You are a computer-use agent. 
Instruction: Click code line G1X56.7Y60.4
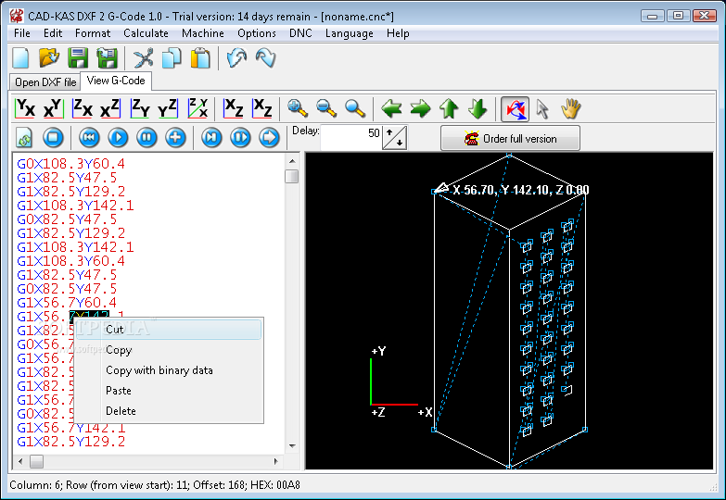pos(67,303)
